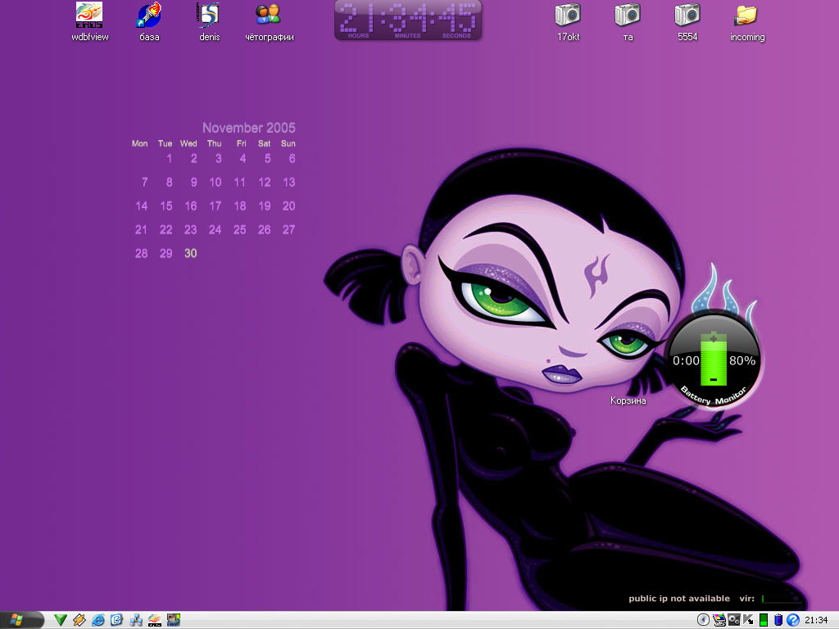Select day 24 in the calendar

click(x=215, y=230)
